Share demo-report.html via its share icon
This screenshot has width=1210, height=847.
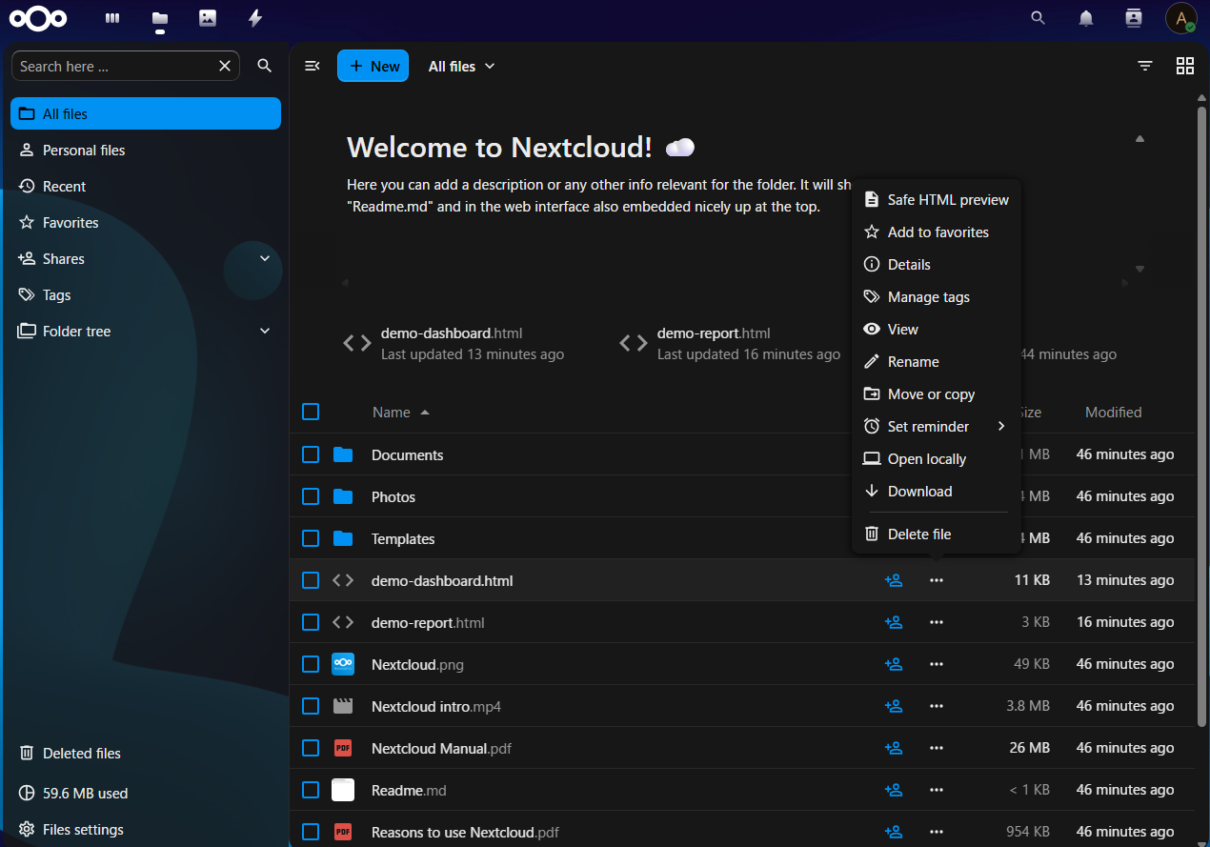894,622
